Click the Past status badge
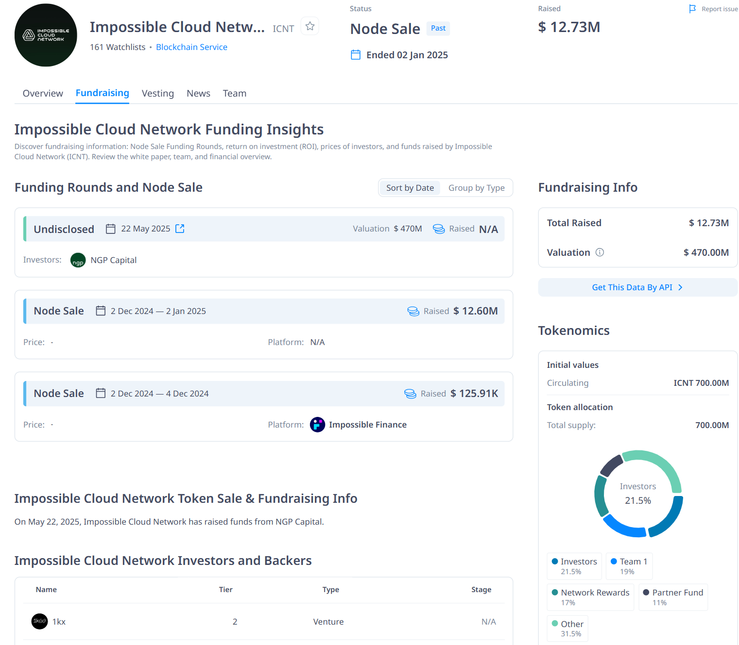This screenshot has width=739, height=645. click(438, 28)
